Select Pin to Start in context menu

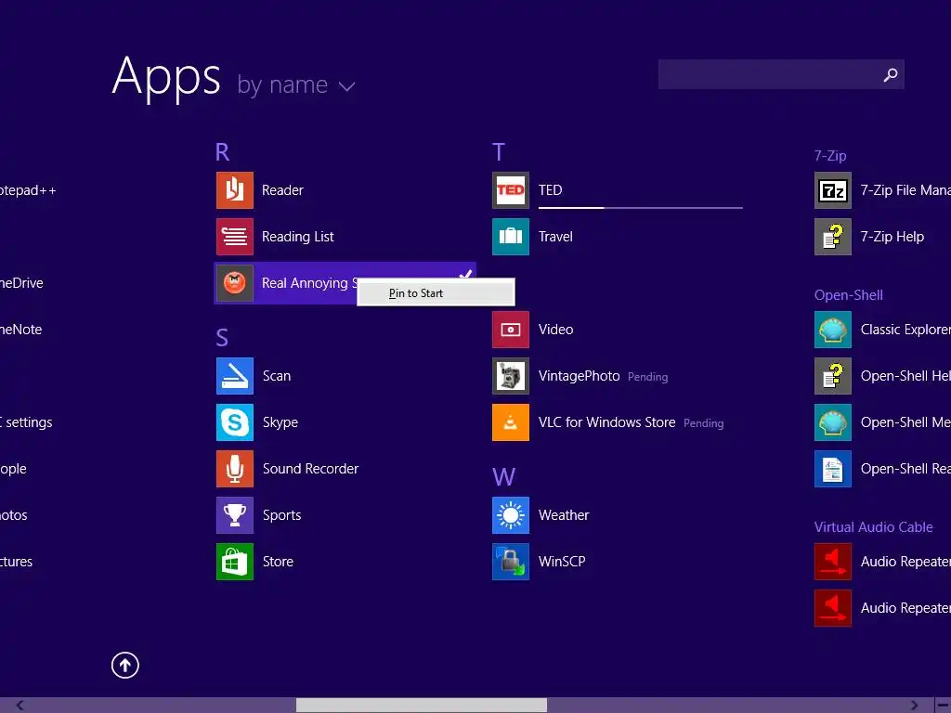[436, 292]
